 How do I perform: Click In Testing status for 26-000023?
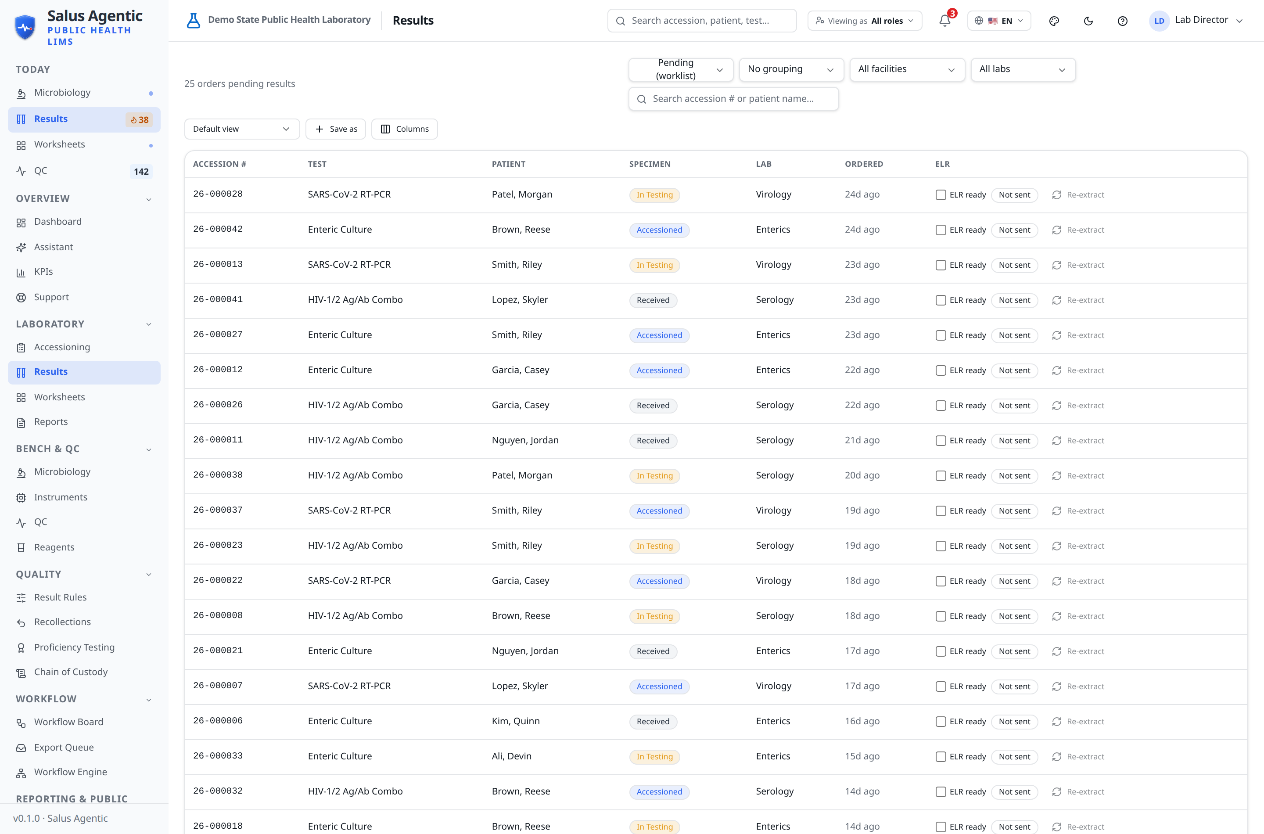[x=654, y=546]
